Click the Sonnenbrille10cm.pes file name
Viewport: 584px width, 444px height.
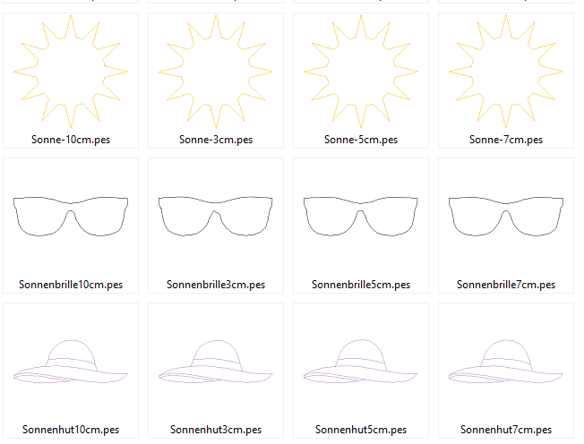(71, 285)
